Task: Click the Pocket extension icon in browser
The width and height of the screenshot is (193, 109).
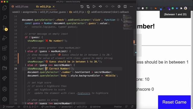Action: point(138,8)
